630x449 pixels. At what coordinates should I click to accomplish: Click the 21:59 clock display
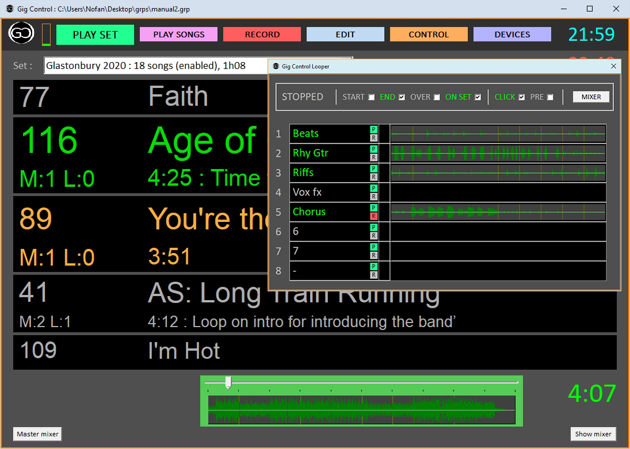pos(591,34)
